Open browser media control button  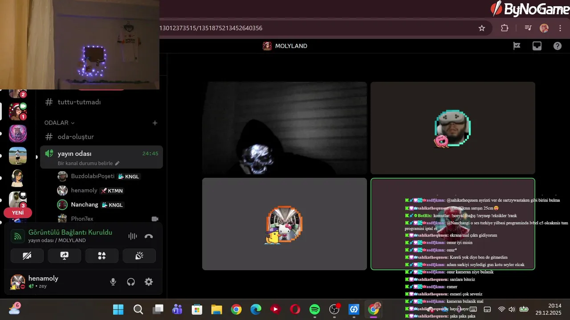(x=528, y=28)
